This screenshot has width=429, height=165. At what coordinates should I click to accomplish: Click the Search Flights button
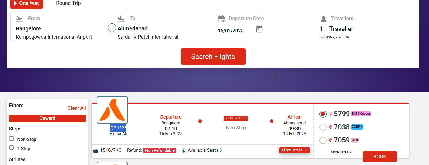point(213,56)
